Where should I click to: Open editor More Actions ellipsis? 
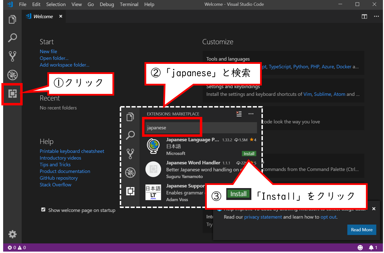pos(376,16)
